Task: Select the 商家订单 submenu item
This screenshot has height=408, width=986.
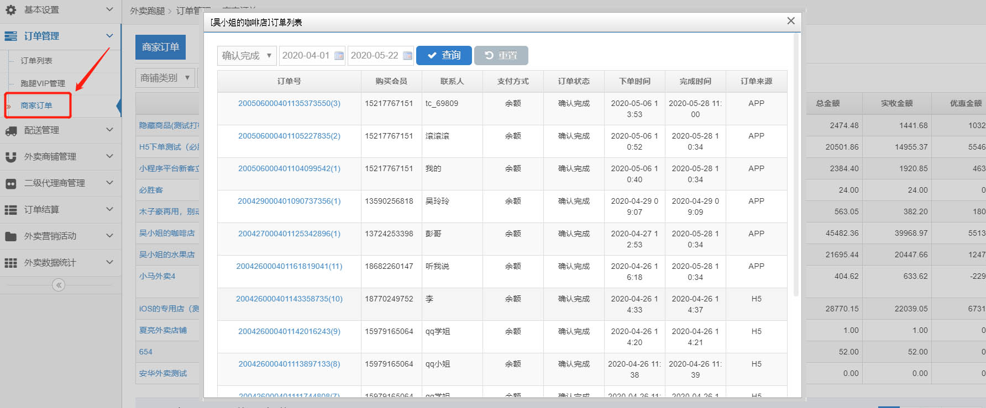Action: click(36, 105)
